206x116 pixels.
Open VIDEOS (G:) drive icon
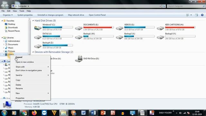click(119, 28)
